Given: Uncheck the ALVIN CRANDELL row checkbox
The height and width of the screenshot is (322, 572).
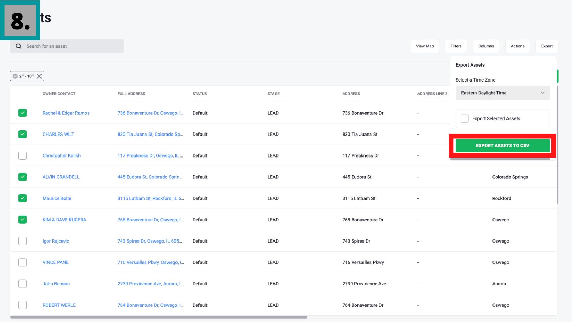Looking at the screenshot, I should tap(22, 177).
